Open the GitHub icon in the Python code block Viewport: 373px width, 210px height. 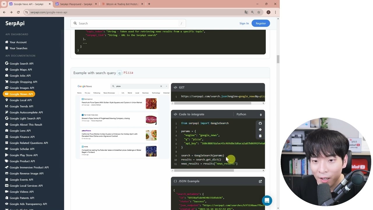[x=260, y=123]
